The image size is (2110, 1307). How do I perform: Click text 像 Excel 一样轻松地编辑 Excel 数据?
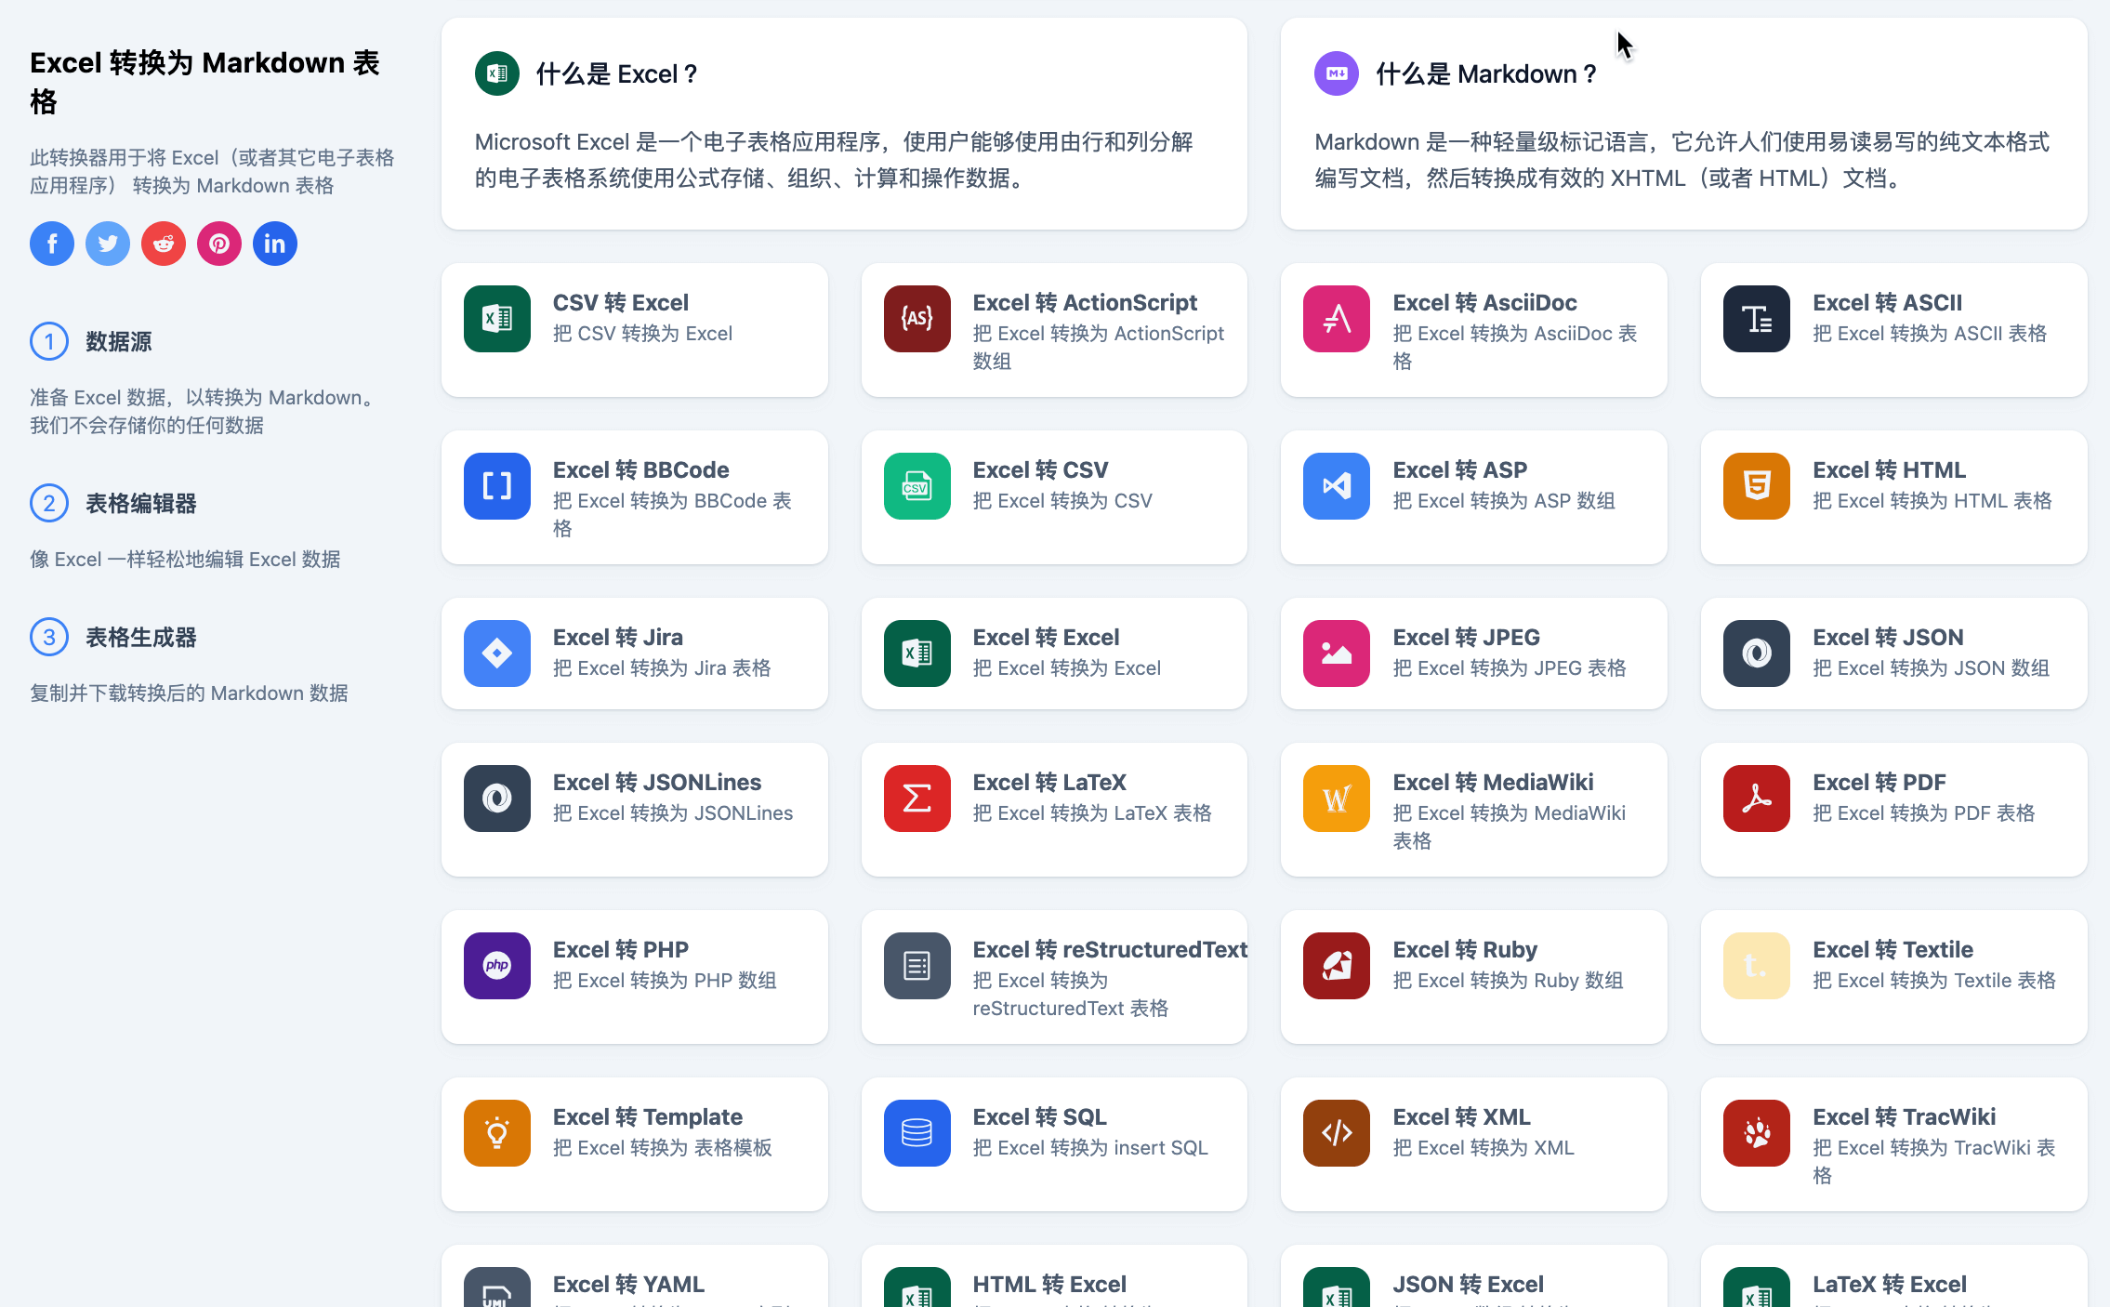tap(185, 560)
